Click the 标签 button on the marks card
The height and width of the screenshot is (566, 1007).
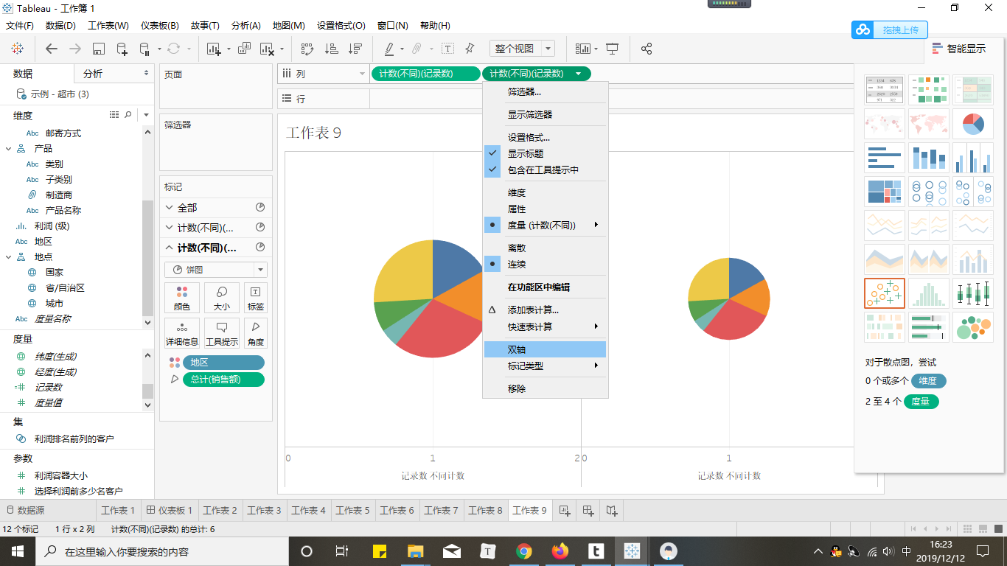(x=256, y=298)
